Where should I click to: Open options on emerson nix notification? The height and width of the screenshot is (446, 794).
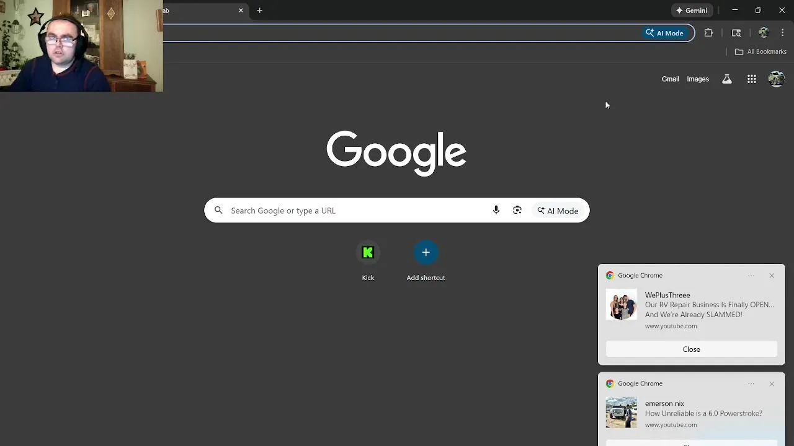click(751, 384)
